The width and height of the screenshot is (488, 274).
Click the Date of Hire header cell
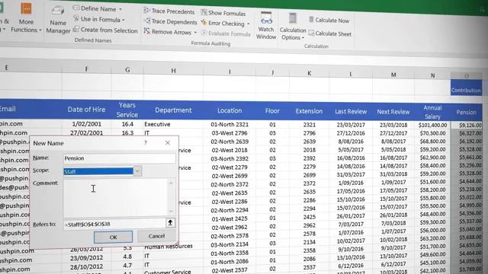86,110
